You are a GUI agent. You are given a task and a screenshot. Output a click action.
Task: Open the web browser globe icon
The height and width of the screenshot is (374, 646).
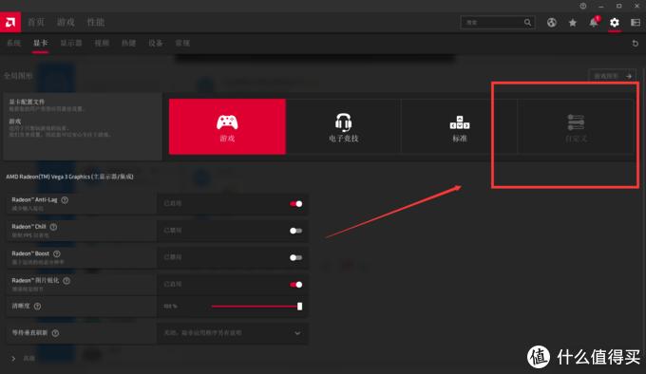(552, 23)
